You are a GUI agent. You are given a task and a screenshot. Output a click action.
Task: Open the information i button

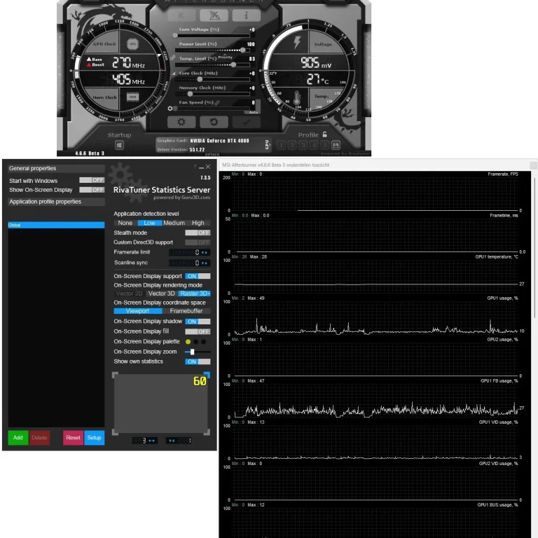[x=247, y=15]
